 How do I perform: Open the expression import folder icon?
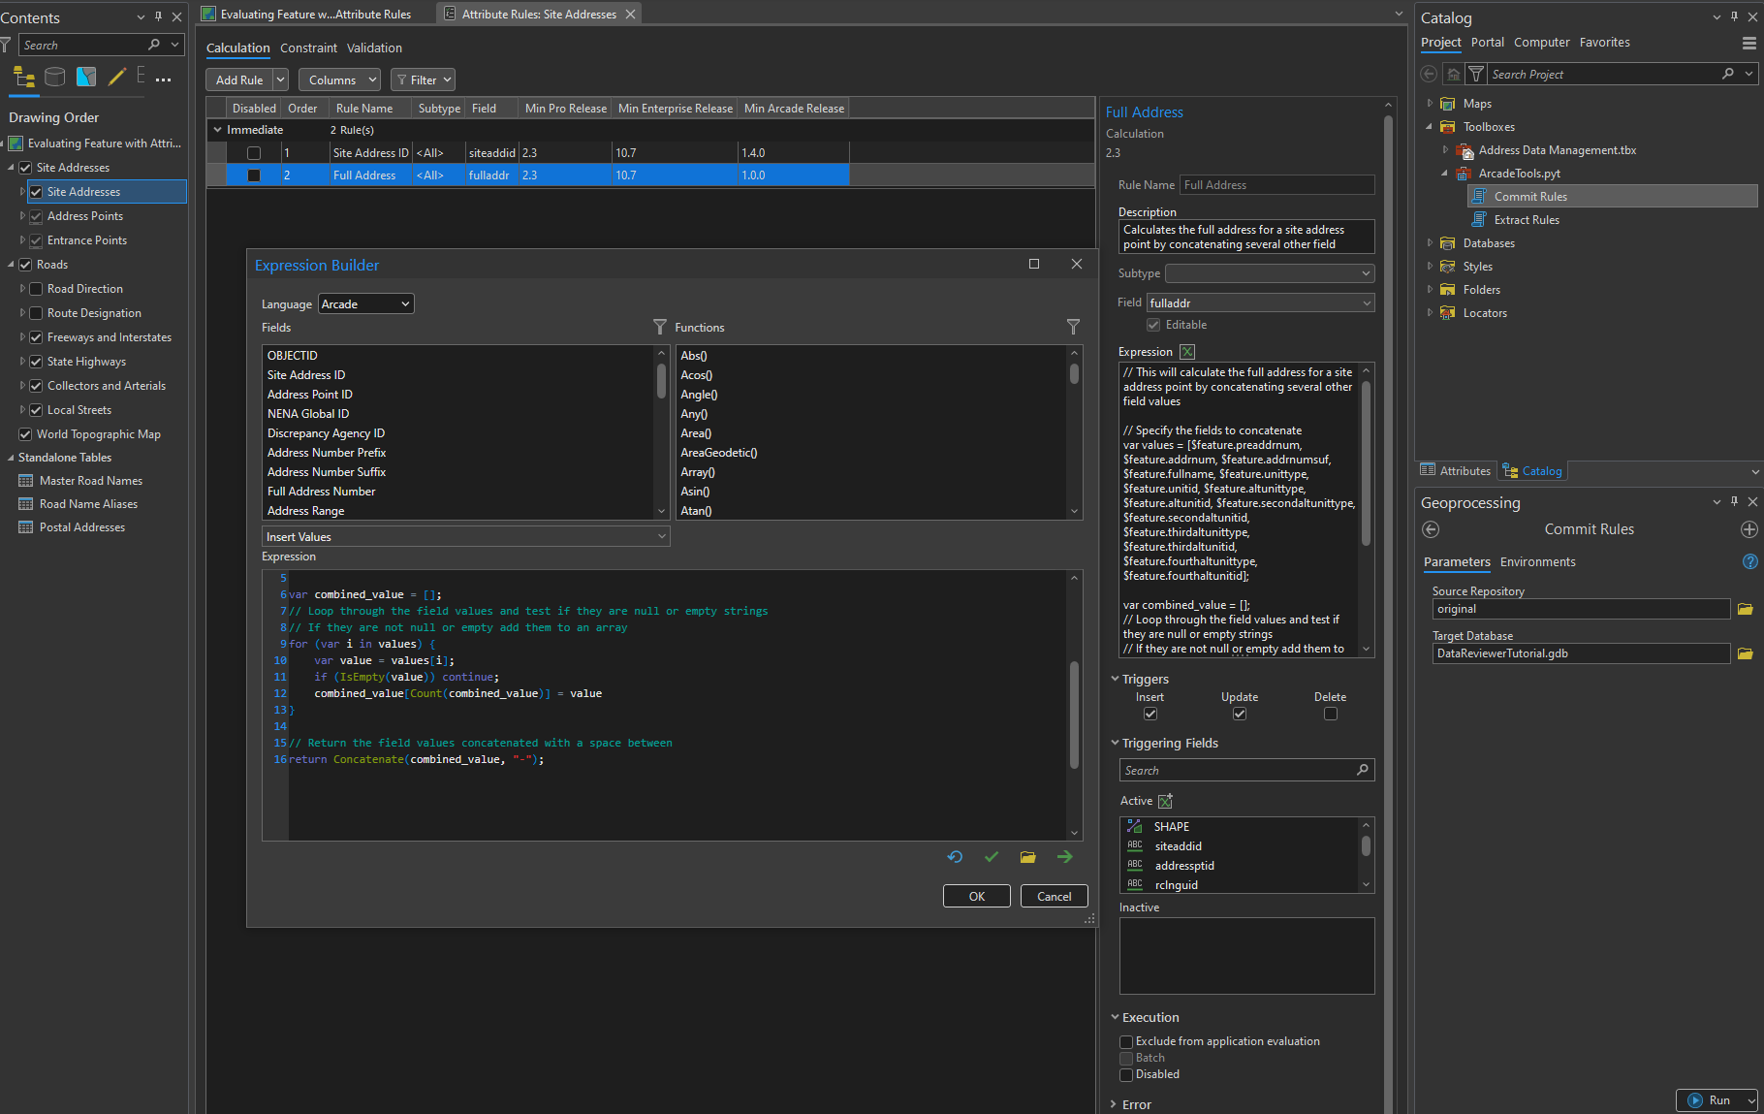pos(1027,857)
